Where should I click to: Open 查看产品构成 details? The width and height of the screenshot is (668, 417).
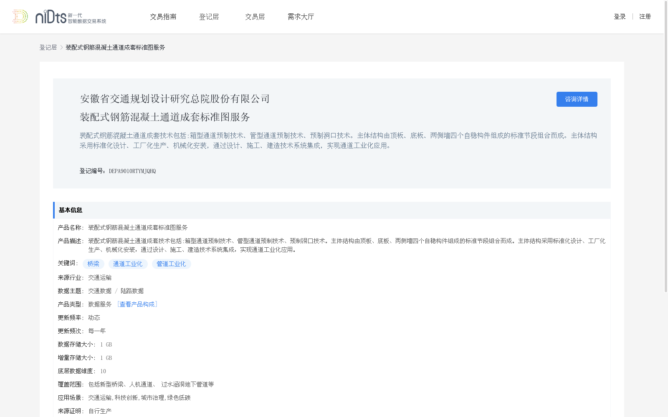tap(137, 304)
